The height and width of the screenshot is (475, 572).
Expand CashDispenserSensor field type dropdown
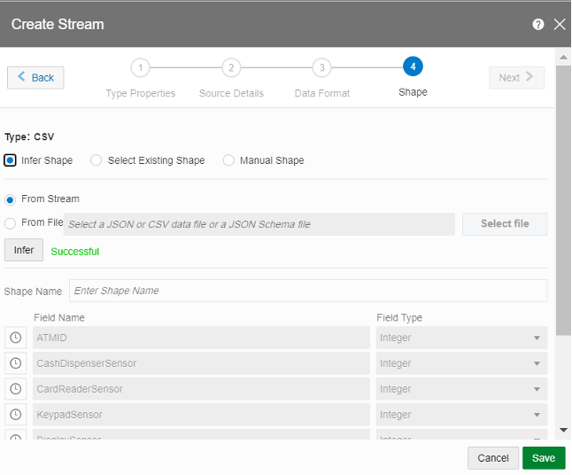[x=460, y=363]
